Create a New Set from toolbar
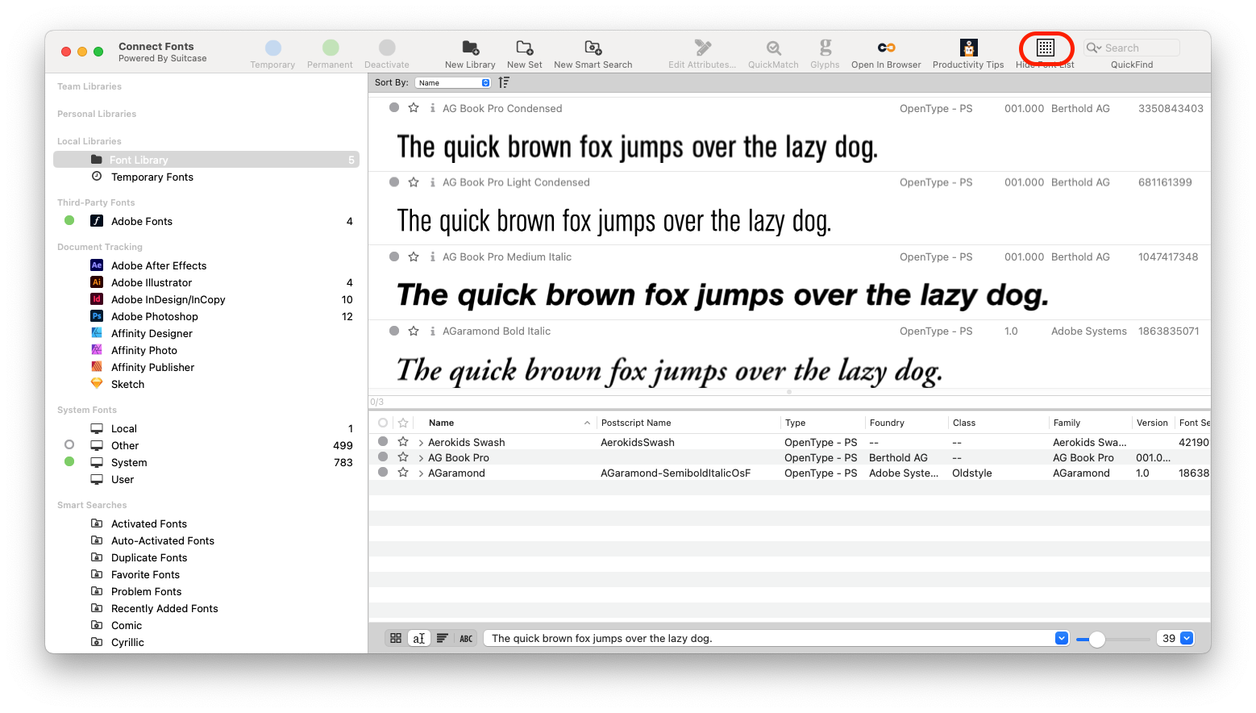This screenshot has height=713, width=1256. click(x=525, y=48)
